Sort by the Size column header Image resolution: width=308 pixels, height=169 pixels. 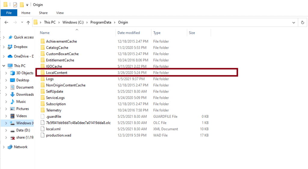(192, 33)
